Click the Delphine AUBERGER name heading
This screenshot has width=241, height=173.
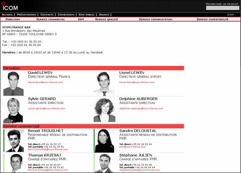138,99
